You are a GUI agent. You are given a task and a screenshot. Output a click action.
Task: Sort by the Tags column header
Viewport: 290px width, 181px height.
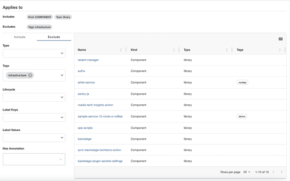pyautogui.click(x=240, y=50)
